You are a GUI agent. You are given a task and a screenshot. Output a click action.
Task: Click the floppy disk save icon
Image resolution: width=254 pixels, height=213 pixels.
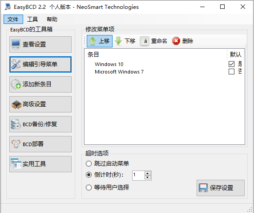coord(203,188)
